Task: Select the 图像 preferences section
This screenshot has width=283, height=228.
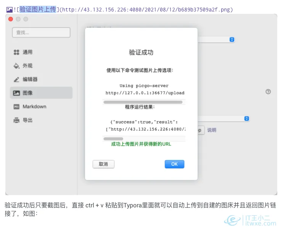Action: point(41,93)
